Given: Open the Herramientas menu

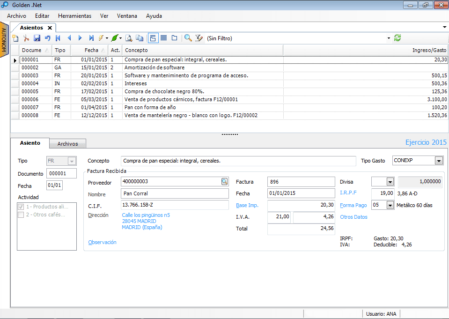Looking at the screenshot, I should 74,16.
